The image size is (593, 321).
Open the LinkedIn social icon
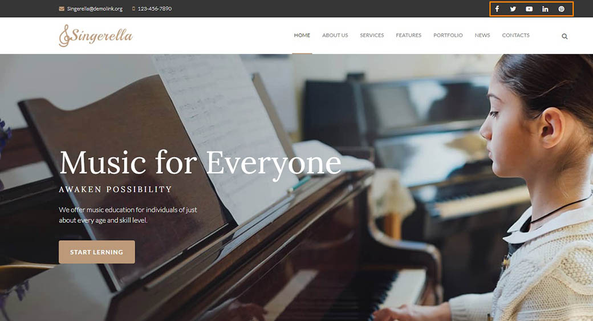tap(545, 9)
